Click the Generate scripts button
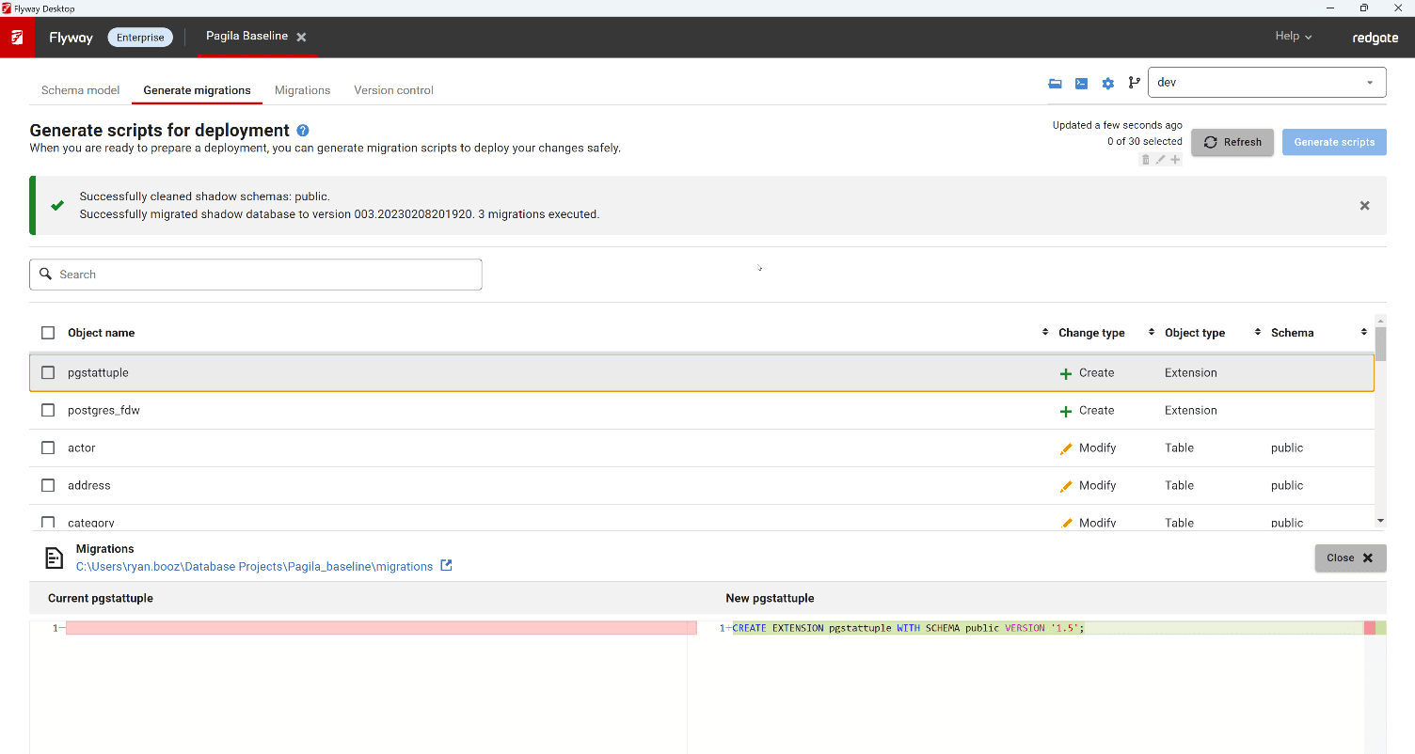Screen dimensions: 1415x754 click(x=1334, y=142)
